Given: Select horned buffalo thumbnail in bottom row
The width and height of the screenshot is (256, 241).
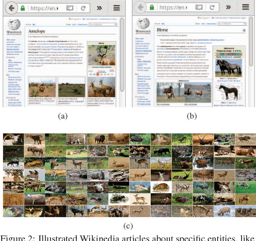Looking at the screenshot, I should (119, 211).
